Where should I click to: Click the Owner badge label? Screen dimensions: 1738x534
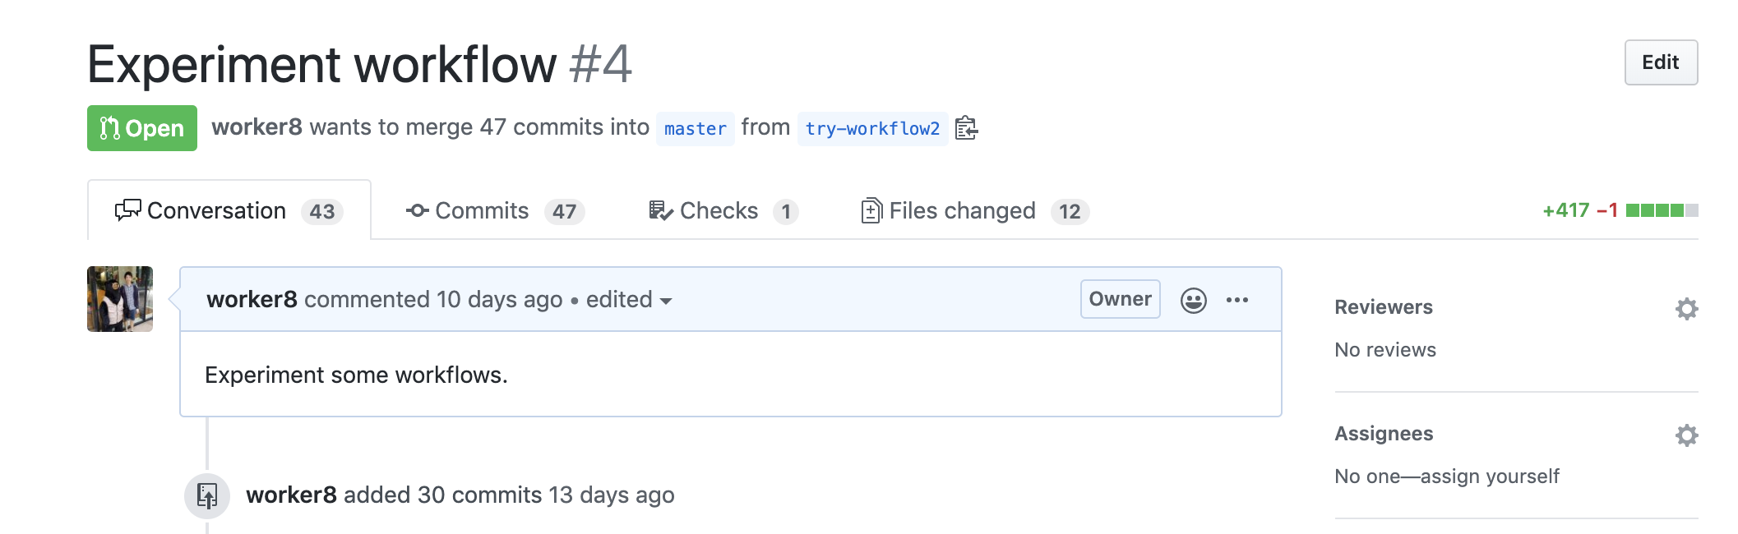click(x=1120, y=299)
